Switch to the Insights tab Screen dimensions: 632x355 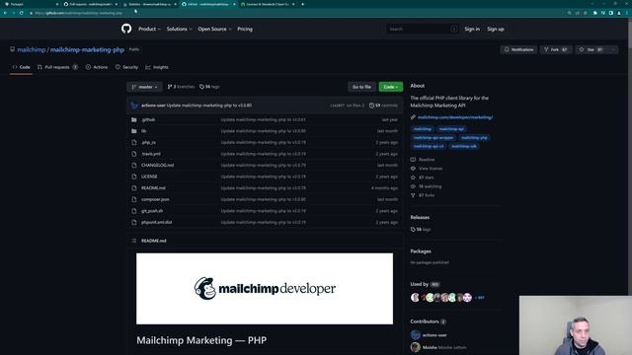point(157,67)
